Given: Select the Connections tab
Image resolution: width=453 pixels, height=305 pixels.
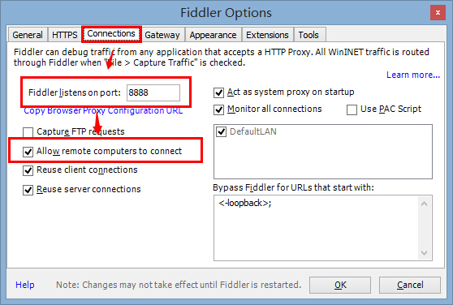Looking at the screenshot, I should pos(111,34).
